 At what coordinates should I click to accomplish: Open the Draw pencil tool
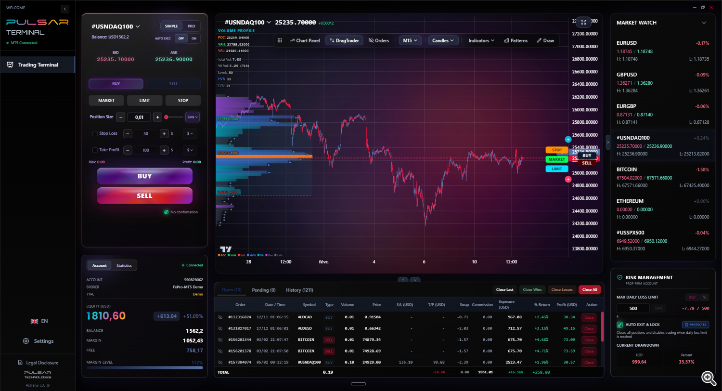(545, 40)
